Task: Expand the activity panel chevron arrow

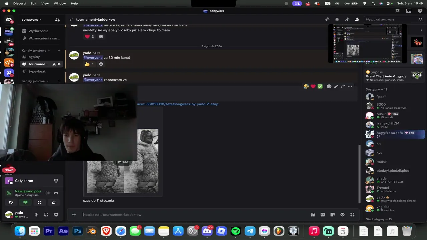Action: click(421, 30)
